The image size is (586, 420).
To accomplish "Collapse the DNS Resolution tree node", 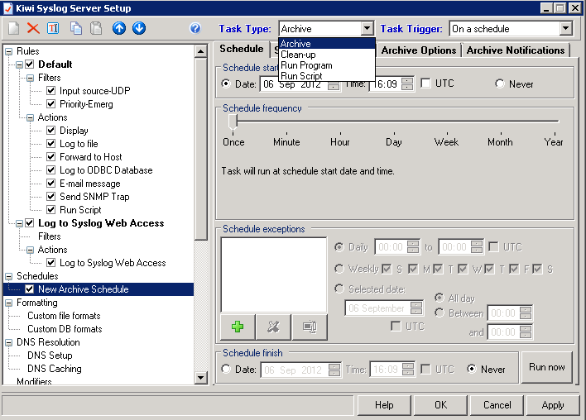I will point(8,343).
